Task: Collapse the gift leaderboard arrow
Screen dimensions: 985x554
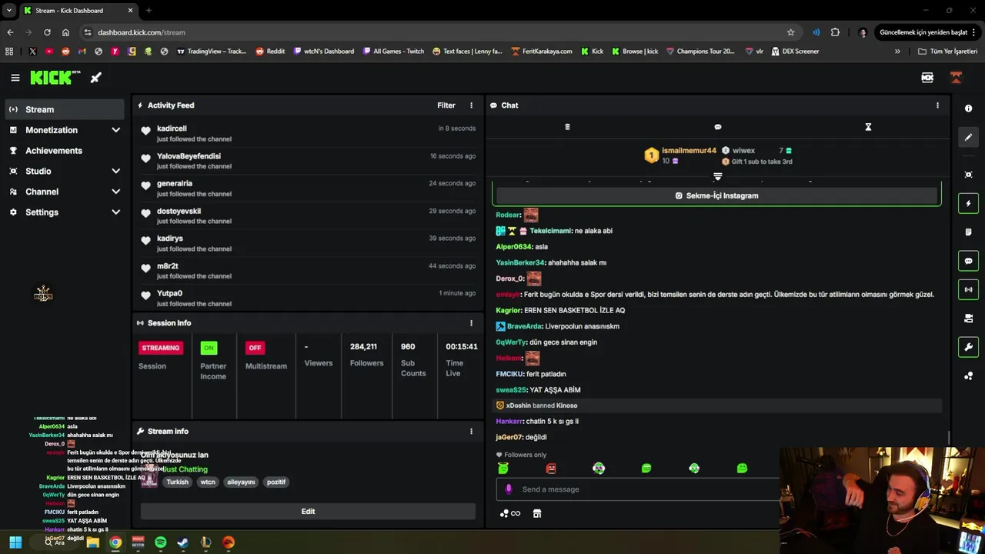Action: 718,177
